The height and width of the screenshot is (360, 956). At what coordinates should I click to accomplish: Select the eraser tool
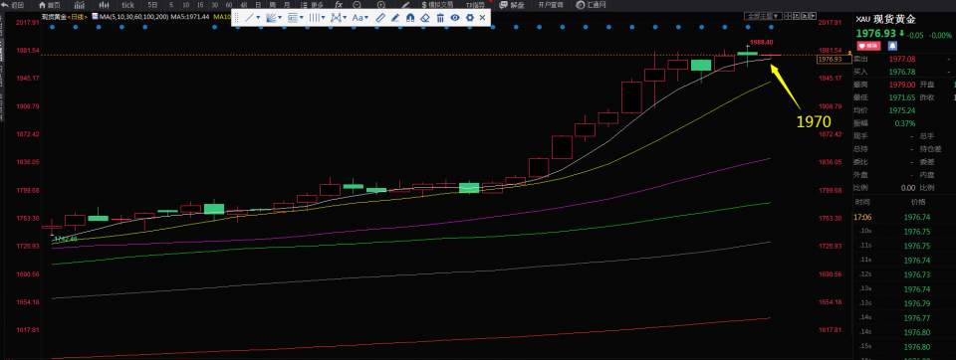click(x=425, y=18)
